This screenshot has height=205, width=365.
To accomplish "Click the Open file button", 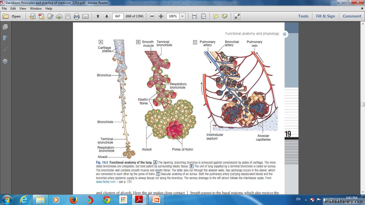I will tap(12, 16).
